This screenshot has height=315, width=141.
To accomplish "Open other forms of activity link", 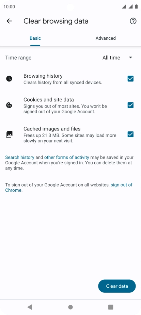I will point(67,157).
